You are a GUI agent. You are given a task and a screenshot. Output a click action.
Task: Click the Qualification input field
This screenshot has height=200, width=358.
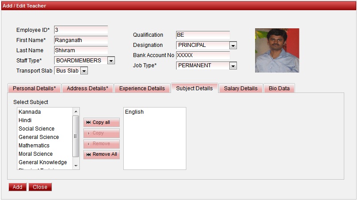[x=202, y=35]
